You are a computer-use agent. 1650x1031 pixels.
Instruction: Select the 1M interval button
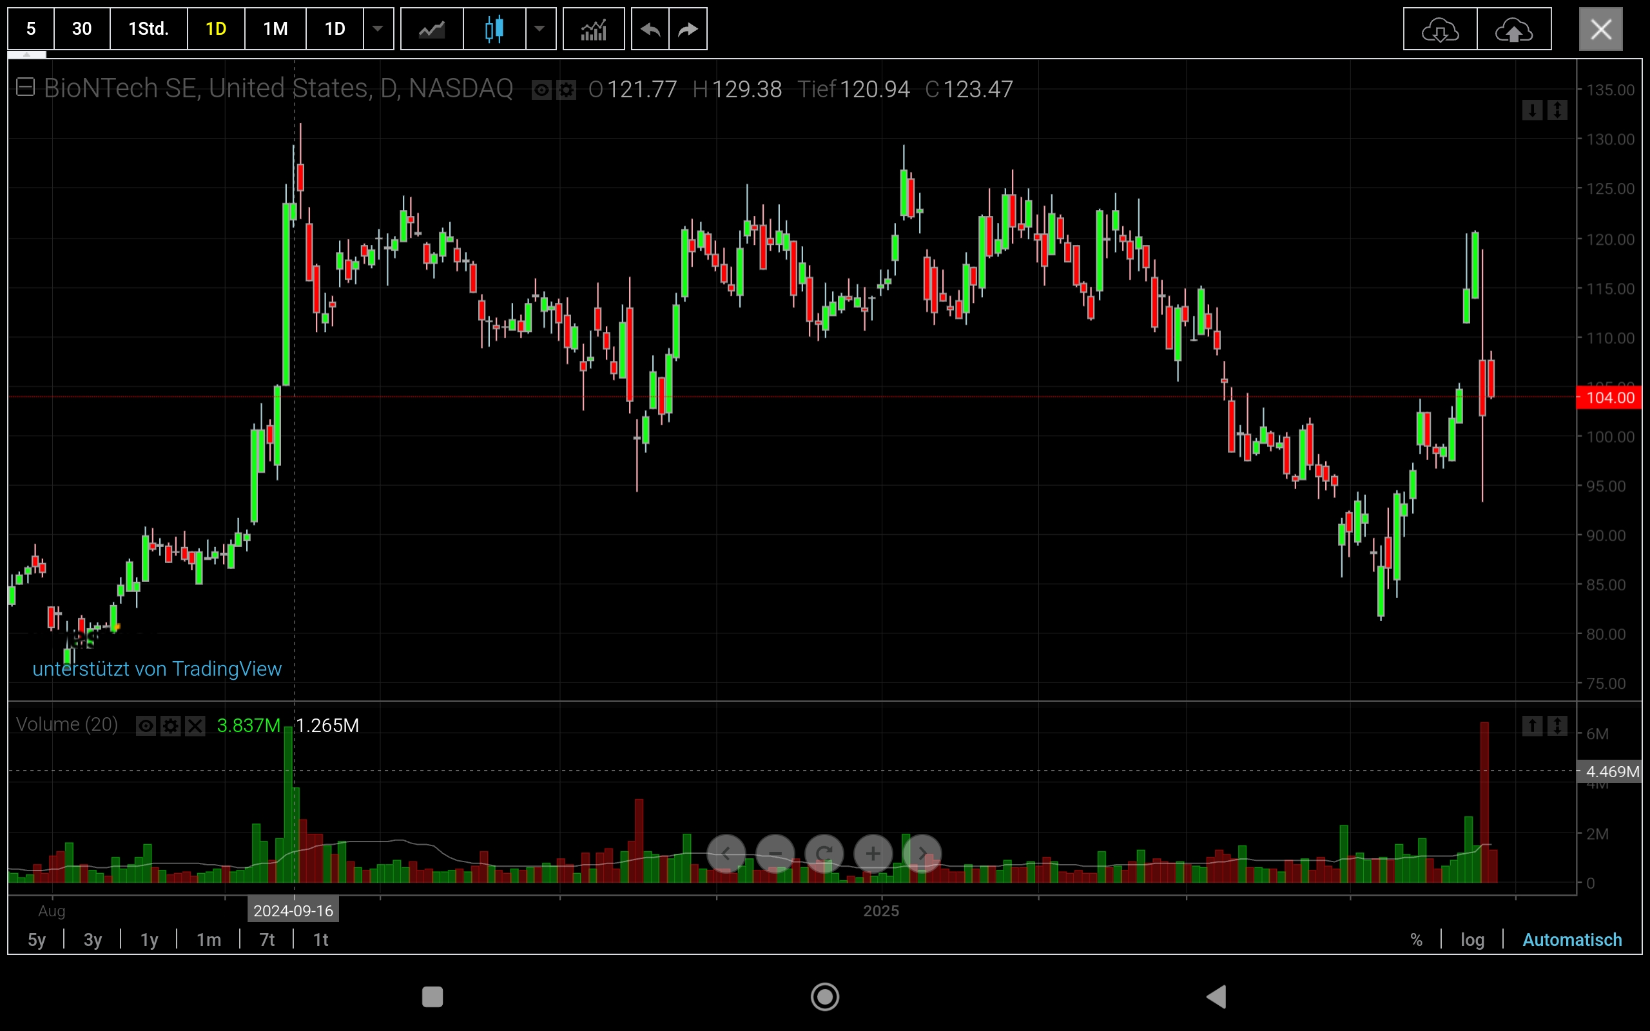pos(275,30)
